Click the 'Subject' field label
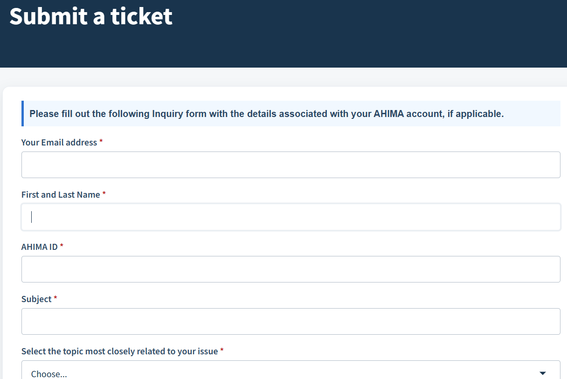Screen dimensions: 567x379 pos(36,299)
